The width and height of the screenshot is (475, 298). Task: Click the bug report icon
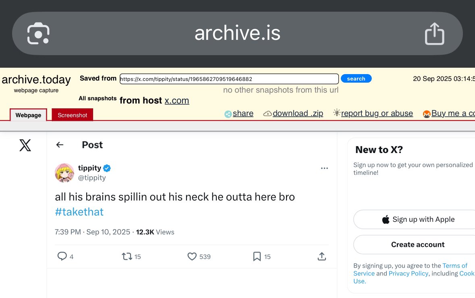336,113
